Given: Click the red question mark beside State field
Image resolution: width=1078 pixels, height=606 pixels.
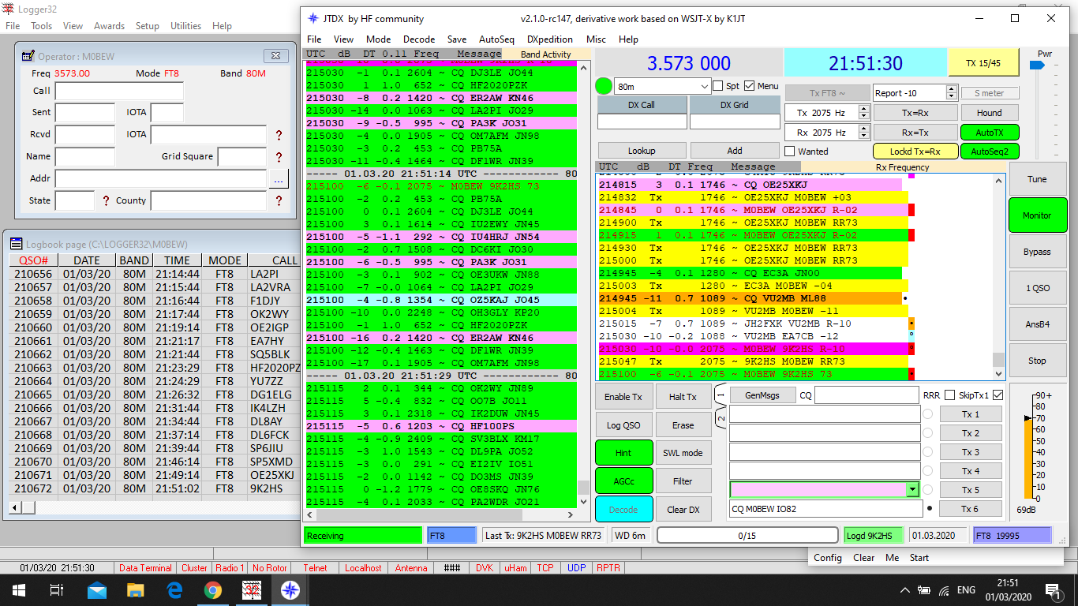Looking at the screenshot, I should point(106,201).
